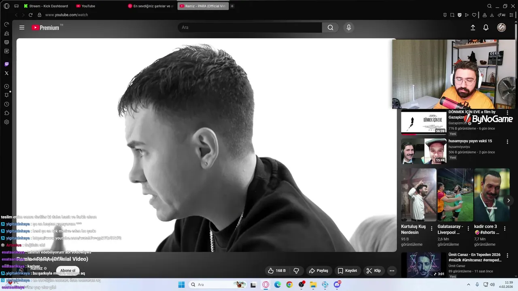518x291 pixels.
Task: Open options for husamyuyu yayın vakti 15
Action: click(507, 142)
